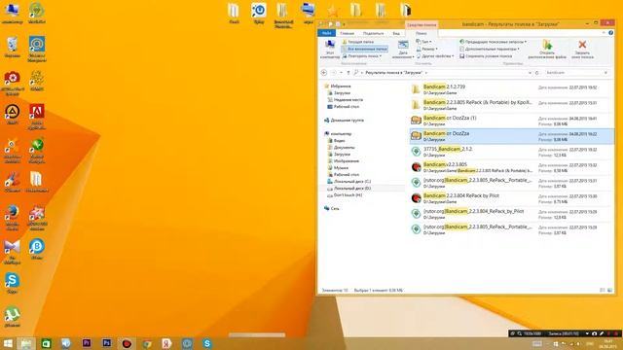Open 'Изображения' in the navigation pane

(343, 161)
